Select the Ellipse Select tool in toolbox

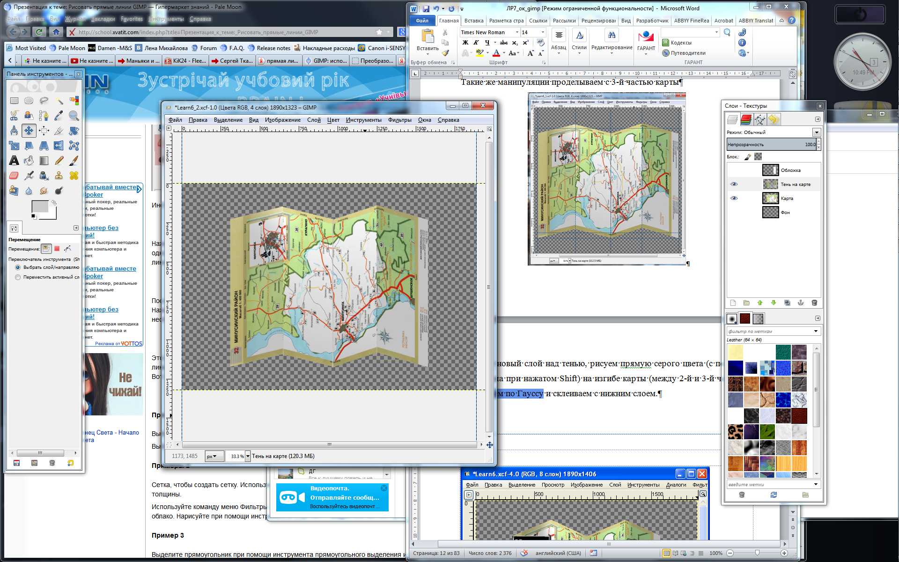point(29,101)
